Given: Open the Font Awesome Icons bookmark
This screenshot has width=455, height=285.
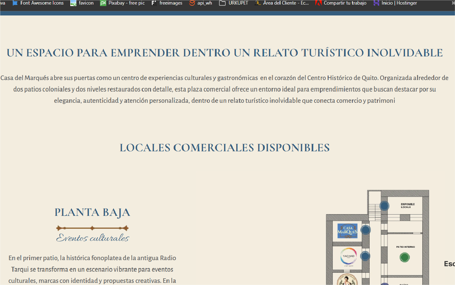Looking at the screenshot, I should click(x=38, y=3).
